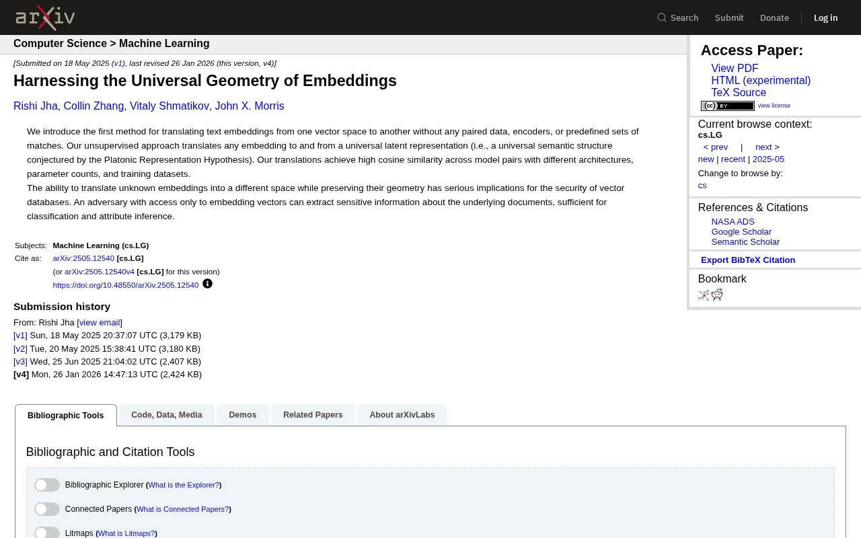861x538 pixels.
Task: Bookmark on BibSonomy icon
Action: [x=704, y=295]
